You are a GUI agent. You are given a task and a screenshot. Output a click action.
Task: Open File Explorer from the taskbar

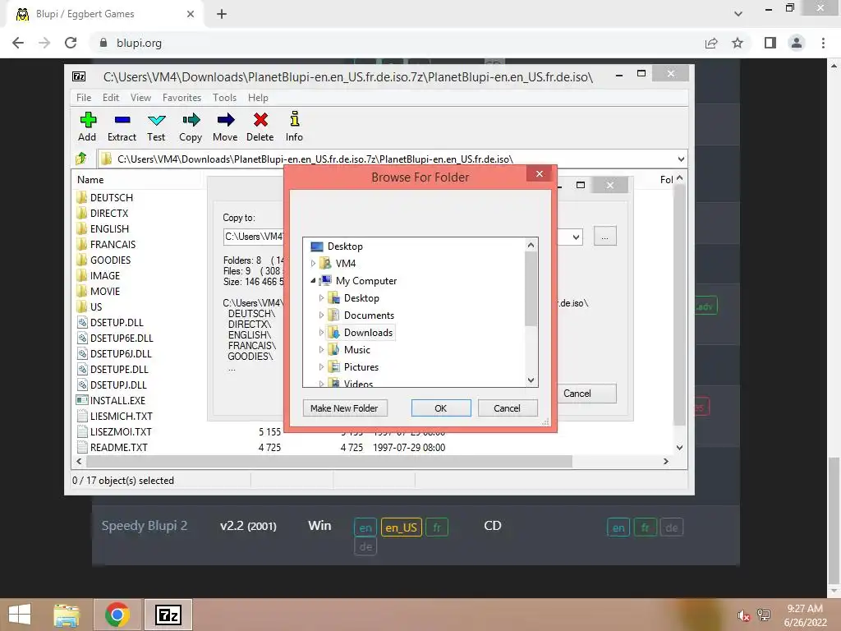click(67, 615)
